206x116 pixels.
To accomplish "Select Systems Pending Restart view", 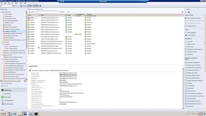I will pos(13,62).
